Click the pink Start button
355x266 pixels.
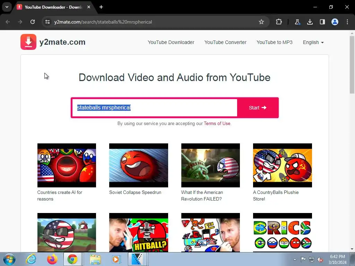(x=258, y=108)
